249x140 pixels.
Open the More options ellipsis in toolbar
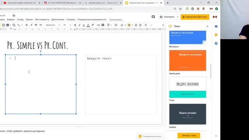click(151, 25)
